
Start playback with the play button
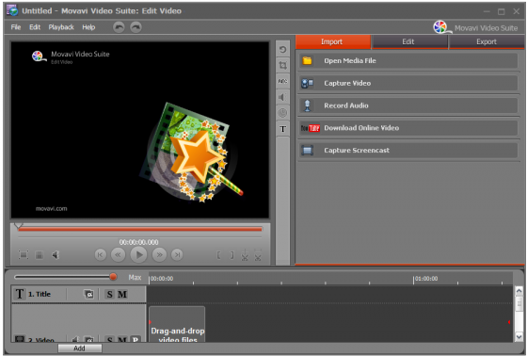[x=138, y=255]
